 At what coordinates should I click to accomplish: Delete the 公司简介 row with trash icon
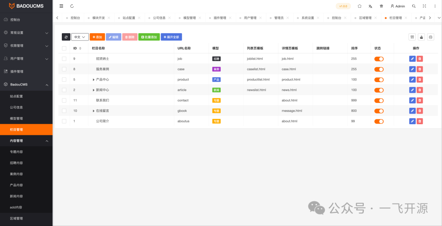(420, 121)
